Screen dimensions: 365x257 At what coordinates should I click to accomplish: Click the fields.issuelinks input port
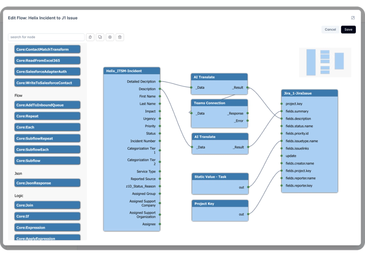[x=281, y=148]
